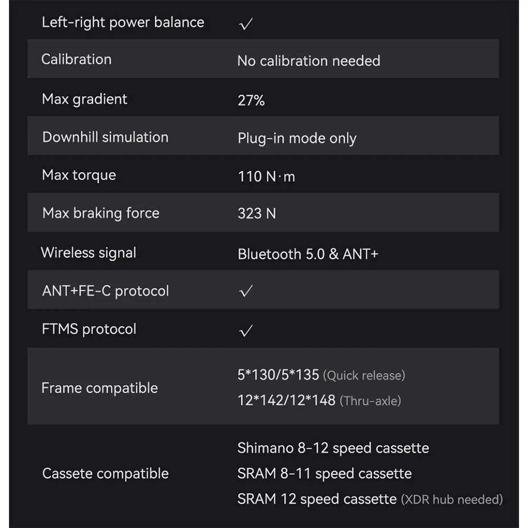Image resolution: width=528 pixels, height=528 pixels.
Task: Click the SRAM 8-11 speed cassette line
Action: coord(324,474)
